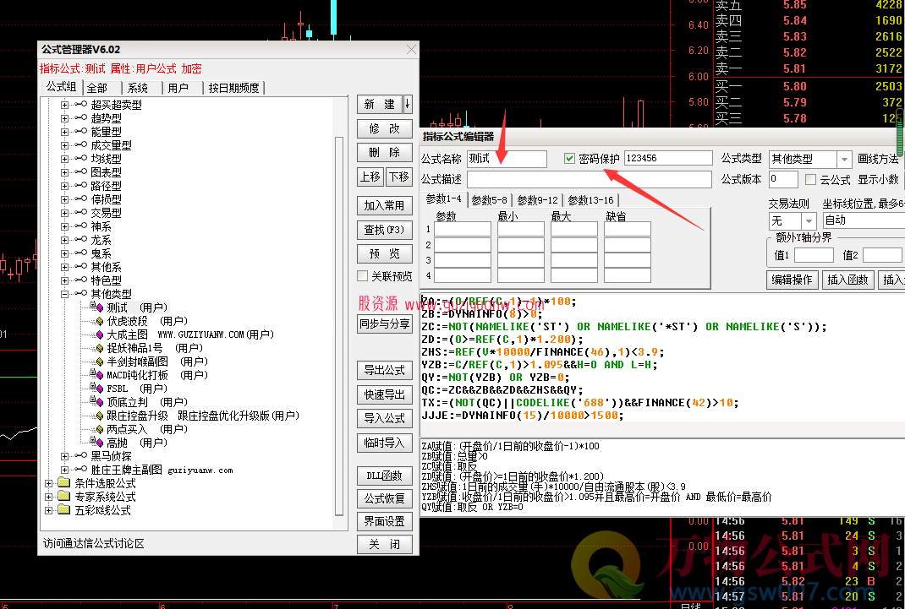Toggle the 密码保护 checkbox
The height and width of the screenshot is (609, 905).
click(569, 159)
